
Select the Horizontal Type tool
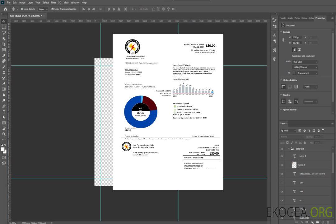point(4,112)
